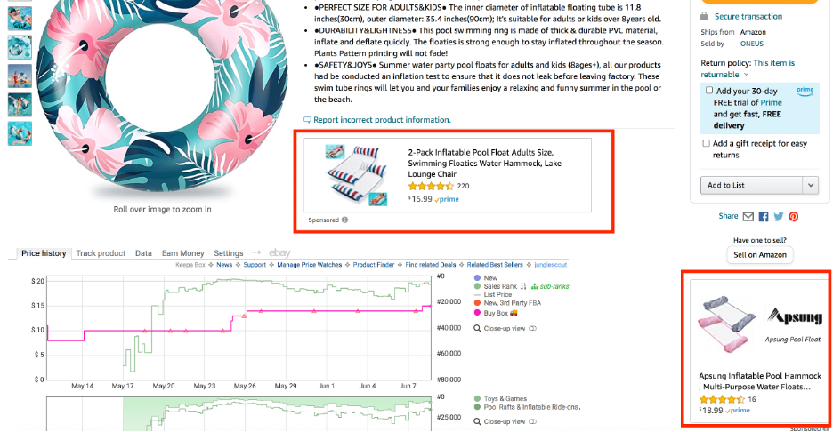Expand Return policy returnable chevron
833x432 pixels.
click(747, 75)
